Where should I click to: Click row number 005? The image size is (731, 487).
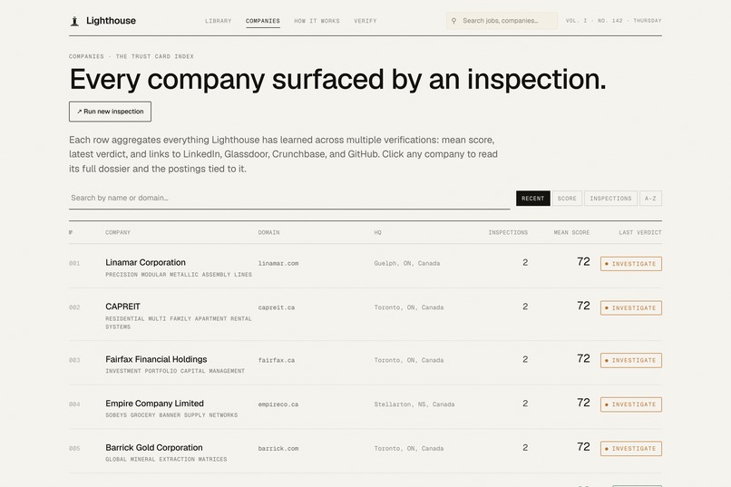74,449
